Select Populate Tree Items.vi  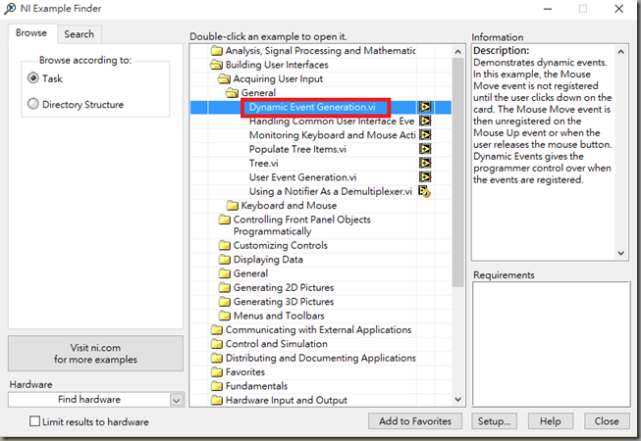(297, 149)
